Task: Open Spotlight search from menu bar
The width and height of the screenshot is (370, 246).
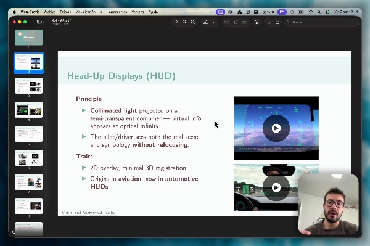Action: [319, 12]
